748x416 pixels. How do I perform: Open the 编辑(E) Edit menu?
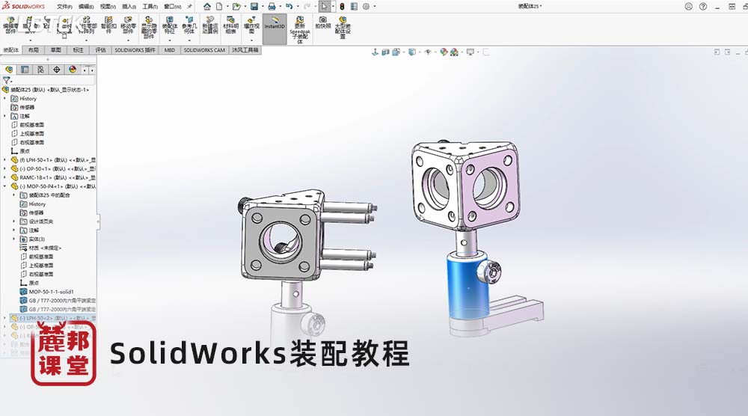[x=86, y=7]
